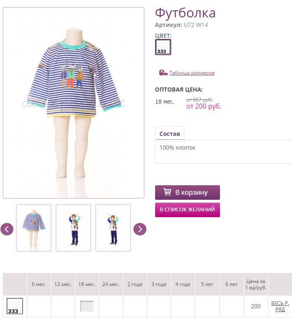Select the mannequin shirt thumbnail

click(34, 228)
